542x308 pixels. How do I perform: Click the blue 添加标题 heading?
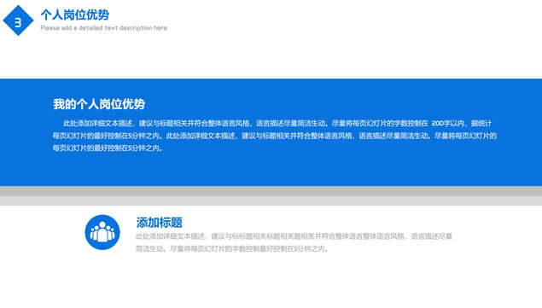click(x=159, y=223)
